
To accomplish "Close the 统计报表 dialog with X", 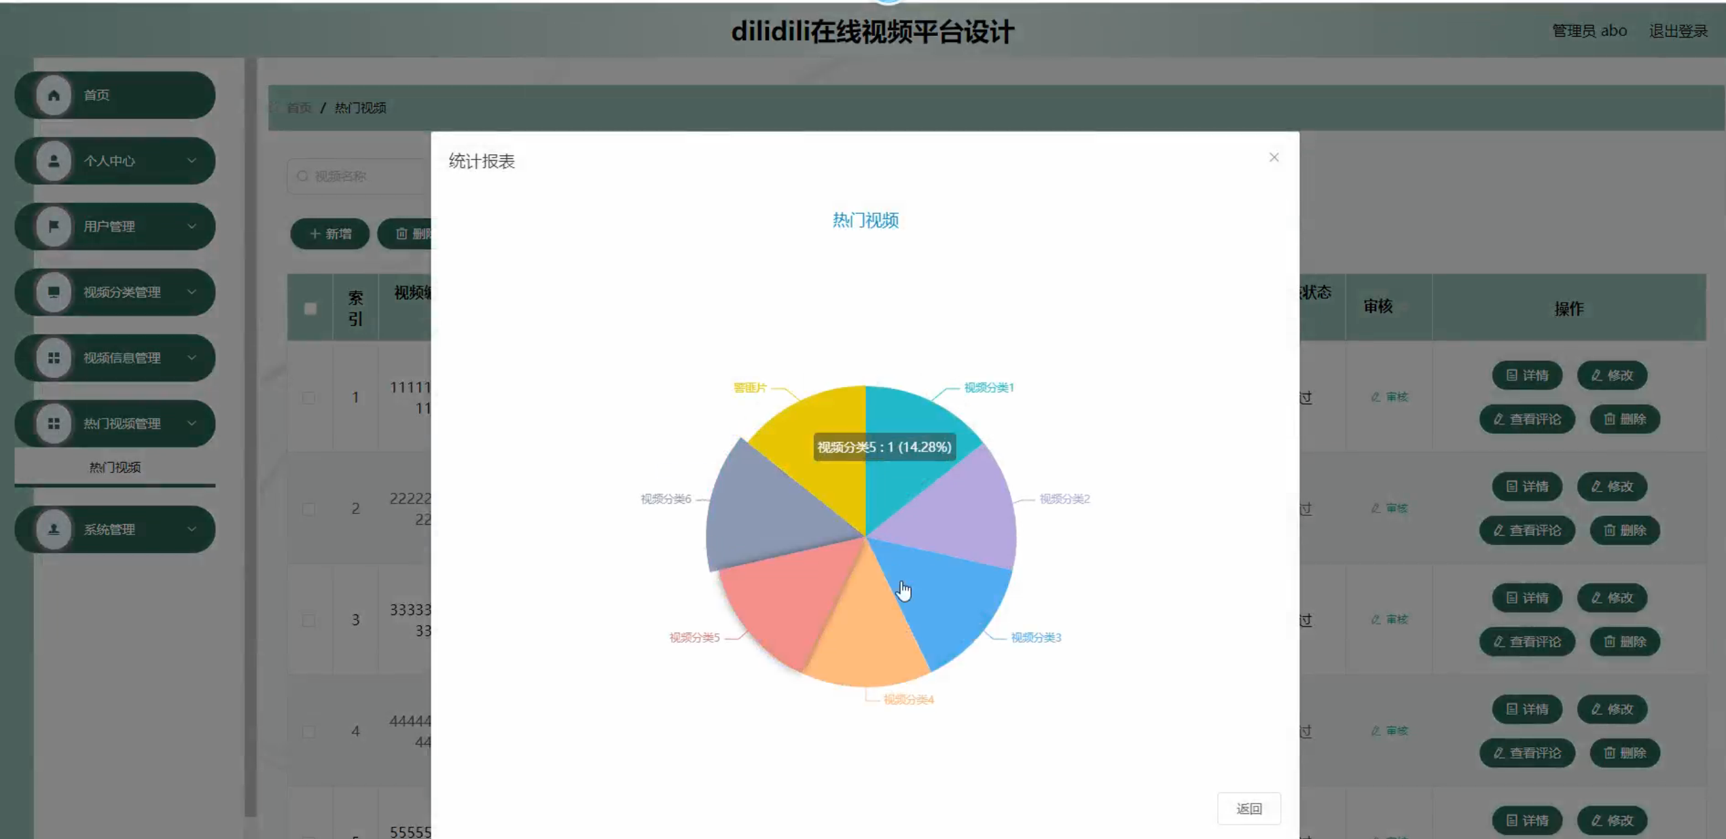I will [x=1274, y=157].
